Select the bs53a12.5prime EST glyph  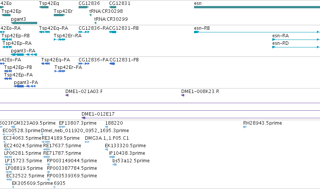point(115,165)
